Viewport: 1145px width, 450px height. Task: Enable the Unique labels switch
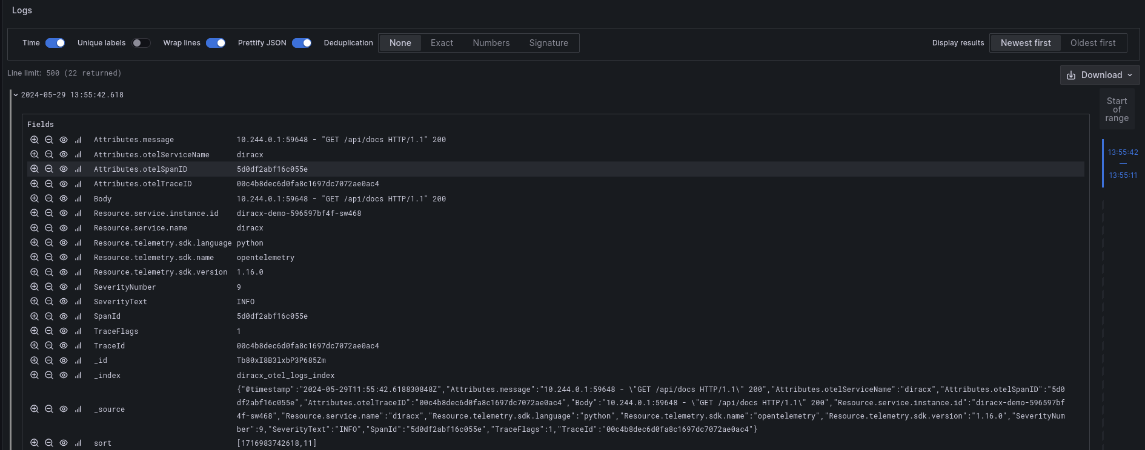(141, 43)
